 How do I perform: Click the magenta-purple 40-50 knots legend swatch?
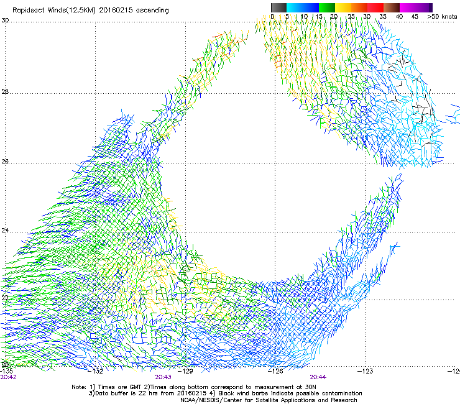tap(416, 7)
